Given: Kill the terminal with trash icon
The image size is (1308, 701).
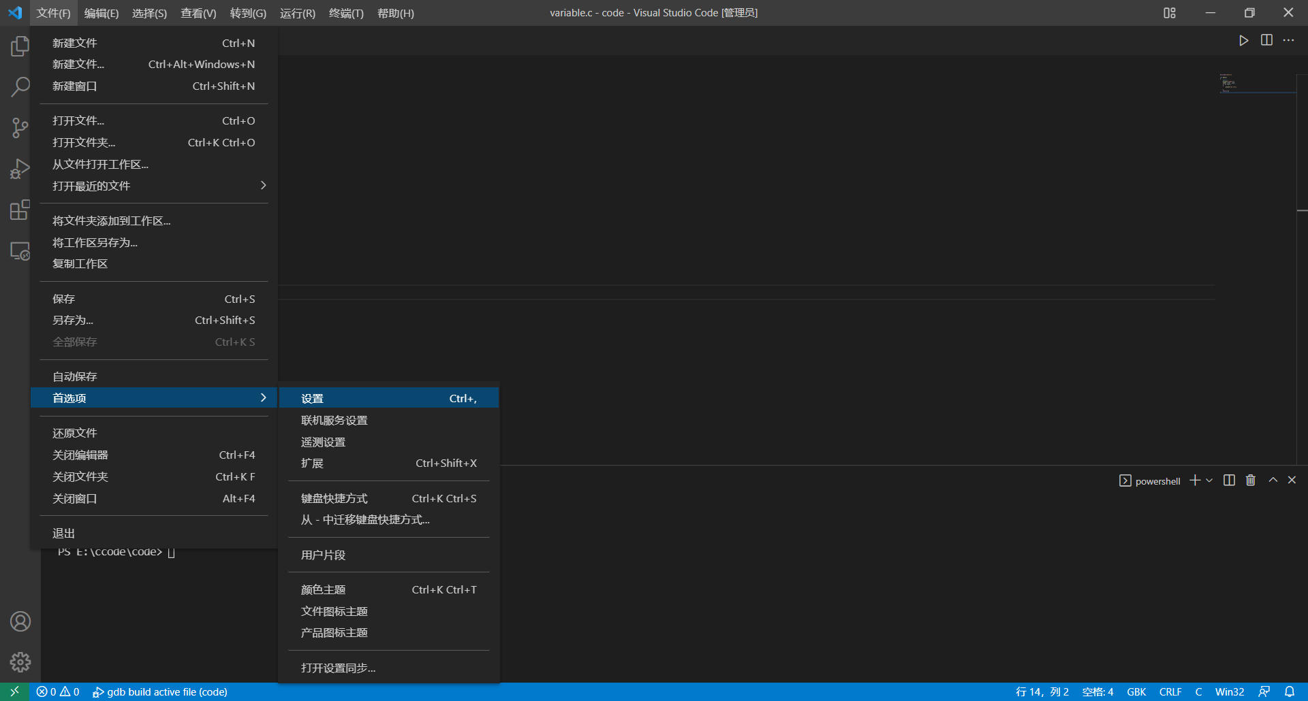Looking at the screenshot, I should (1251, 480).
